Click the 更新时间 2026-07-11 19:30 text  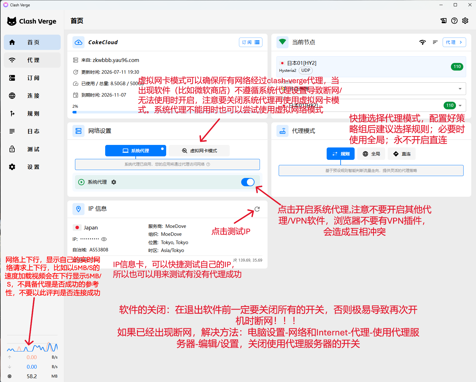[x=110, y=72]
